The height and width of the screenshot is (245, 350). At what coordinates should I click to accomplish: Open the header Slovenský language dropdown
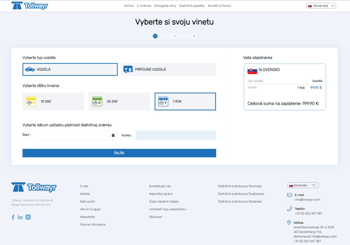point(321,6)
